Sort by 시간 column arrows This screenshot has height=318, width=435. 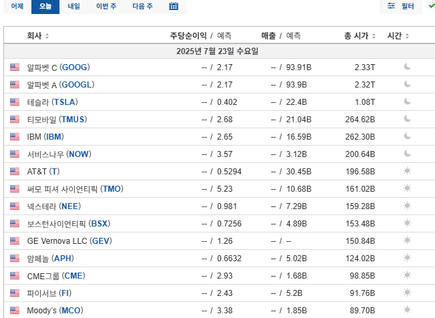(407, 36)
